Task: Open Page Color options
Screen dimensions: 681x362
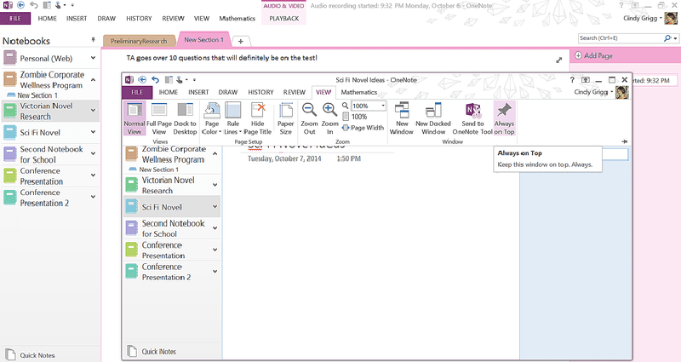Action: [x=211, y=118]
